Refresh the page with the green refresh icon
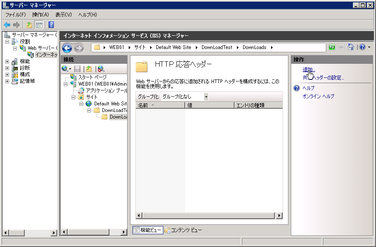This screenshot has height=247, width=376. pyautogui.click(x=332, y=47)
